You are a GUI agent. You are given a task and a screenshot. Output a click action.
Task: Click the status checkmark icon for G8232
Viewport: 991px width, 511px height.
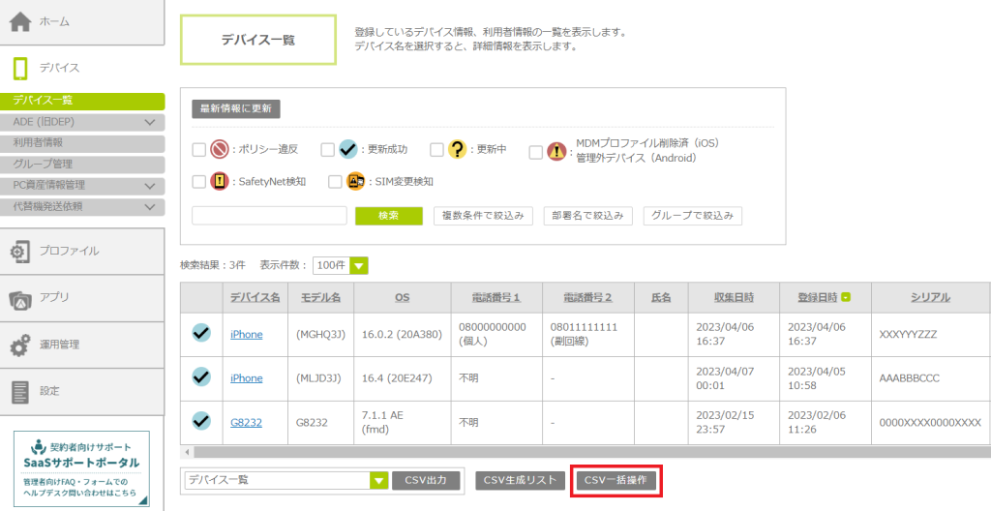[201, 421]
